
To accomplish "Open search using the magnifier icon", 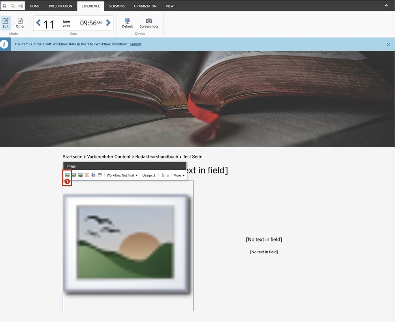I will coord(12,6).
